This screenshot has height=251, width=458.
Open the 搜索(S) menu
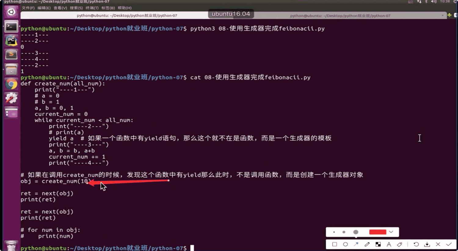(x=76, y=8)
